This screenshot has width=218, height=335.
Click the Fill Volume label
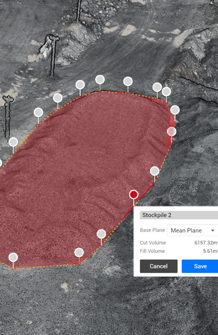pyautogui.click(x=152, y=251)
